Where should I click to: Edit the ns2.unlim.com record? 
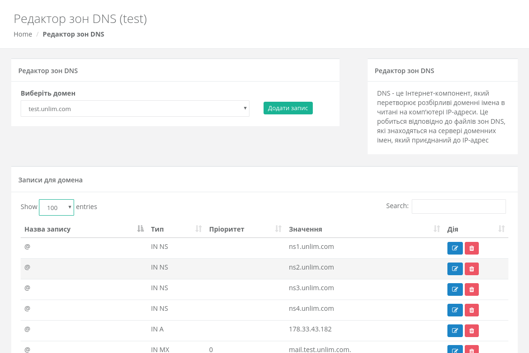[454, 269]
